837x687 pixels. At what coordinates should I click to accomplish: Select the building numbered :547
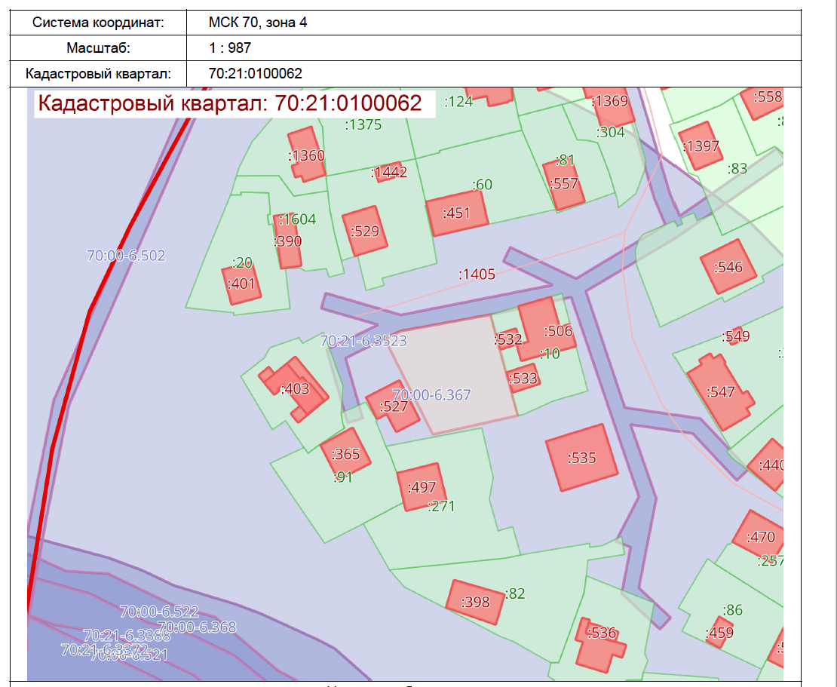coord(720,391)
